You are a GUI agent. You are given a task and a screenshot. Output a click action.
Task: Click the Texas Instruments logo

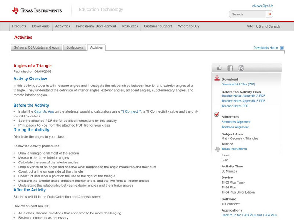click(x=37, y=11)
